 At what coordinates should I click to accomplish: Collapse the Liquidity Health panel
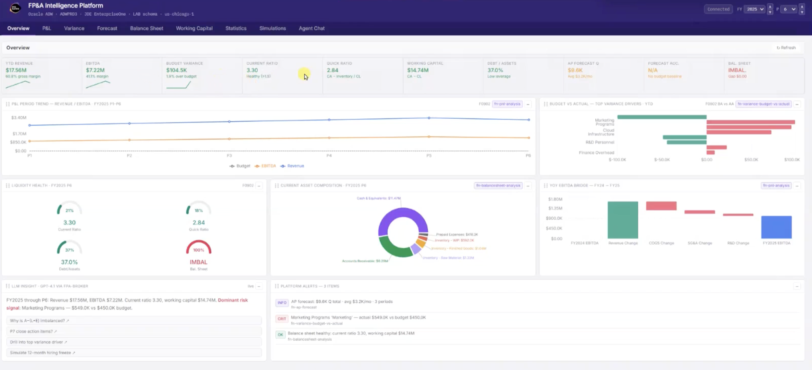coord(259,186)
